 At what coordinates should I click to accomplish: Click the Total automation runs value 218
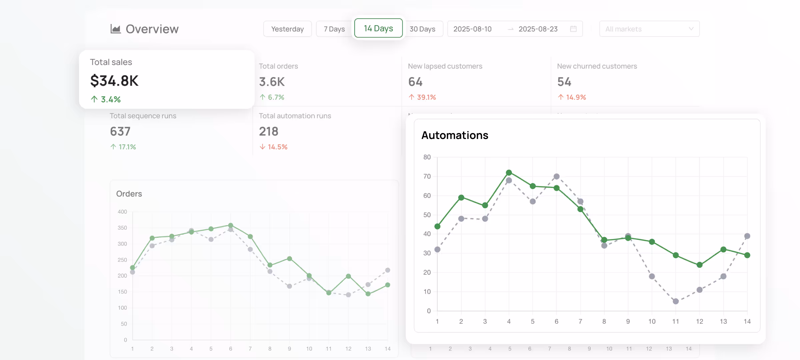pyautogui.click(x=269, y=131)
